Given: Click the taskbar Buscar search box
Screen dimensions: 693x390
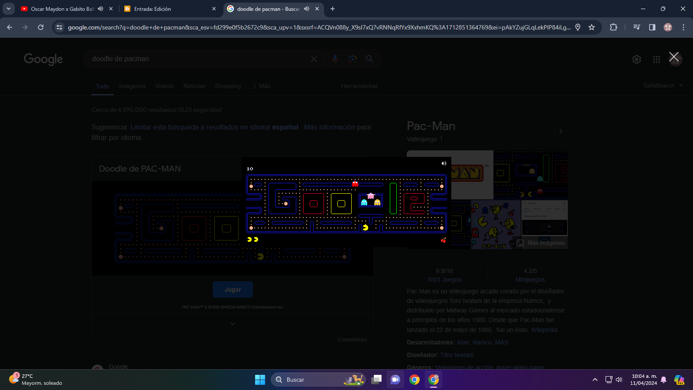Looking at the screenshot, I should click(318, 380).
